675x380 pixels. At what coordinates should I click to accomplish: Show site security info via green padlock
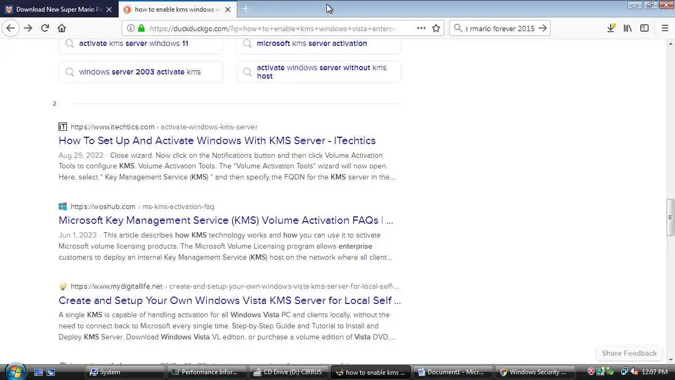141,28
